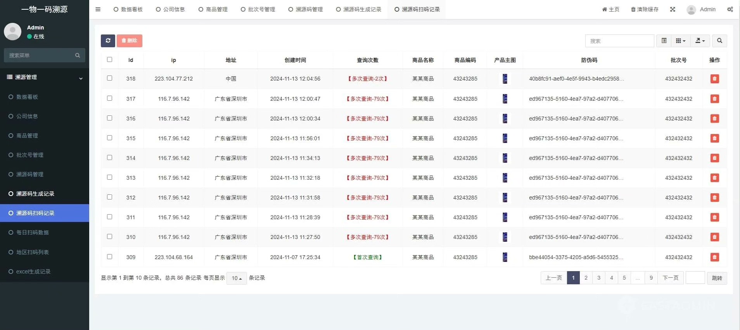
Task: Click the refresh table icon button
Action: click(x=108, y=41)
